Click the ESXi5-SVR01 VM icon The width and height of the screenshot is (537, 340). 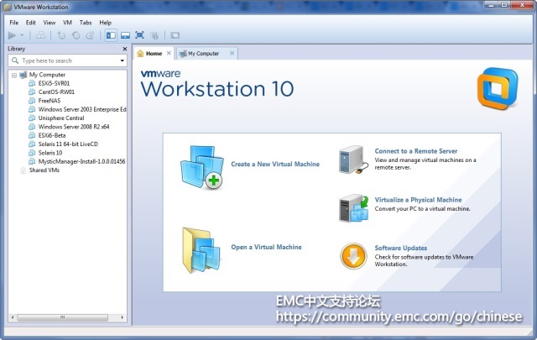pos(32,83)
